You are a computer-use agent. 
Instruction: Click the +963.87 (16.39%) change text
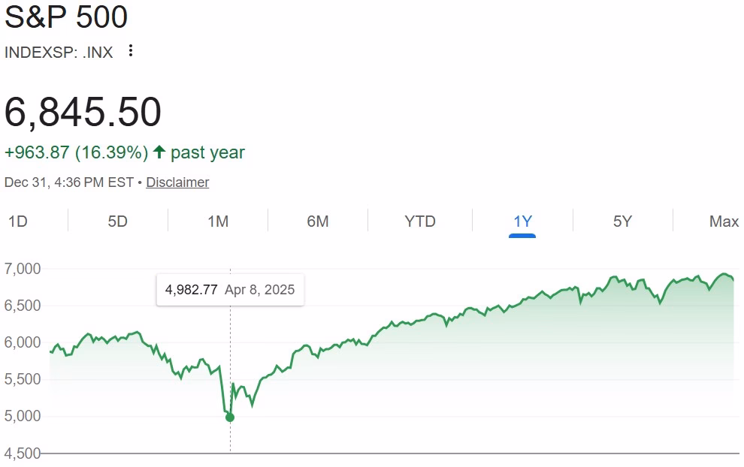[75, 152]
